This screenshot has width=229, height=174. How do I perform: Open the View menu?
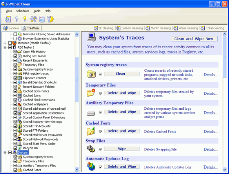point(9,11)
